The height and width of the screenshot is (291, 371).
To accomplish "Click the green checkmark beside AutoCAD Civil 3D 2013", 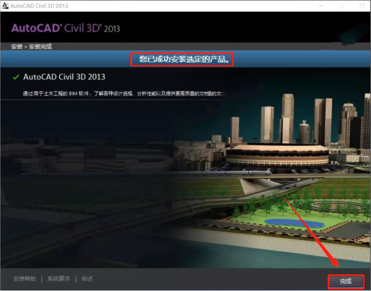I will pyautogui.click(x=16, y=77).
